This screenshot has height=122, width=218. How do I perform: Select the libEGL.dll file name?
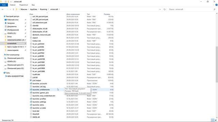tap(36, 117)
